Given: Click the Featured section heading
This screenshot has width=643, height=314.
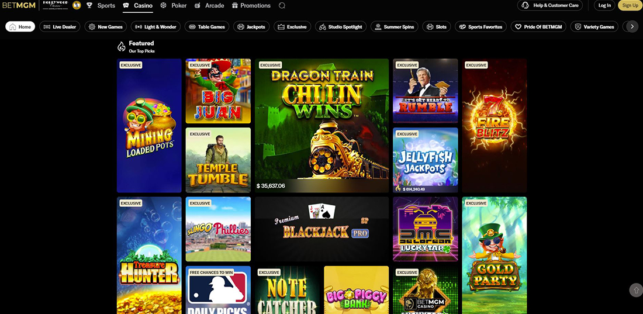Looking at the screenshot, I should pos(141,43).
